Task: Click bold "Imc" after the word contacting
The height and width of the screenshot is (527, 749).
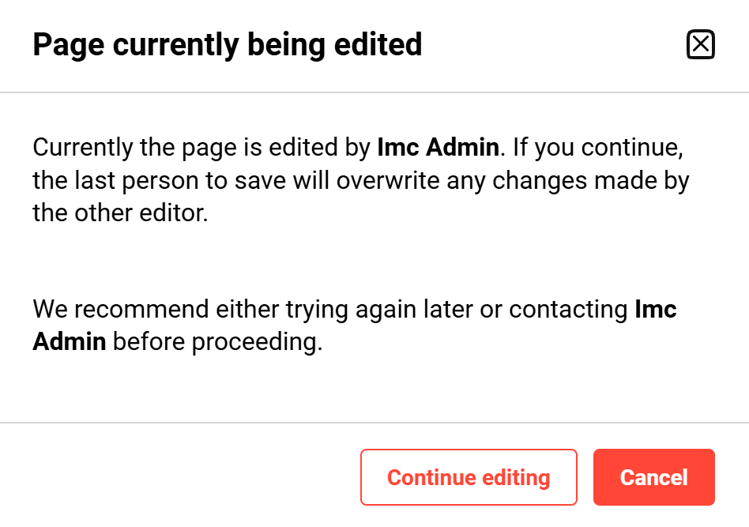Action: pos(656,310)
